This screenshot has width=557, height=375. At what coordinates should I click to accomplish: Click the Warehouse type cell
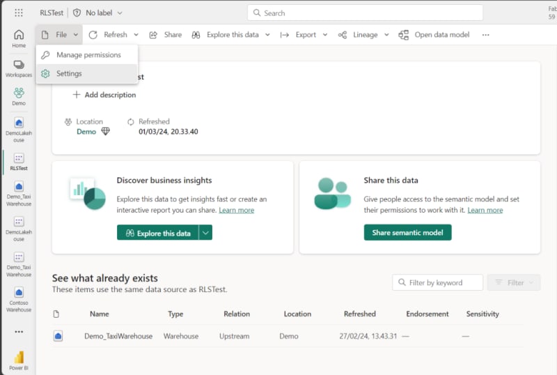click(x=181, y=336)
